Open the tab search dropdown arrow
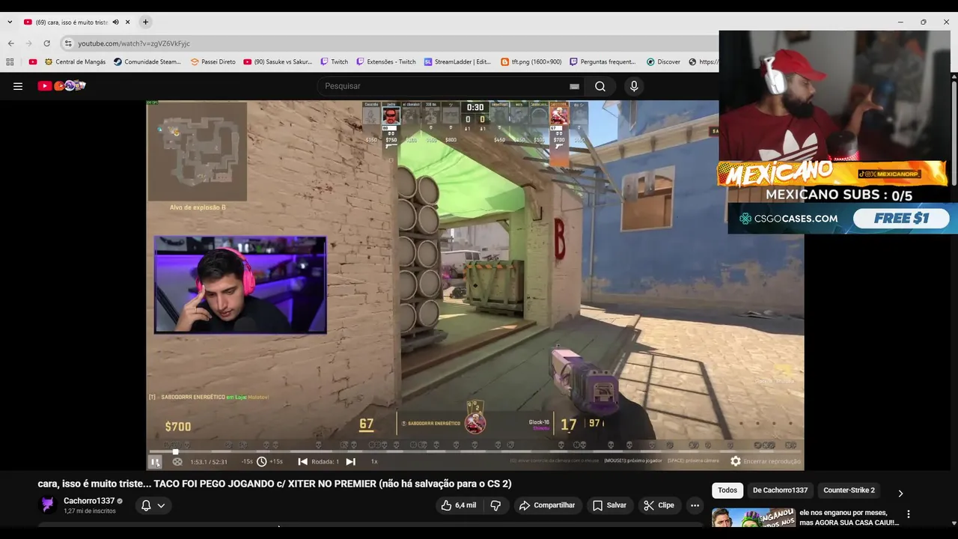Screen dimensions: 958x539 (9, 22)
